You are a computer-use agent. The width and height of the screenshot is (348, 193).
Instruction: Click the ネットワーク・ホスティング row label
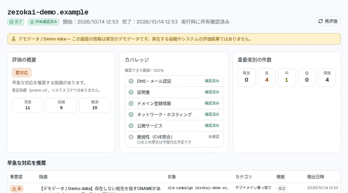coord(164,115)
